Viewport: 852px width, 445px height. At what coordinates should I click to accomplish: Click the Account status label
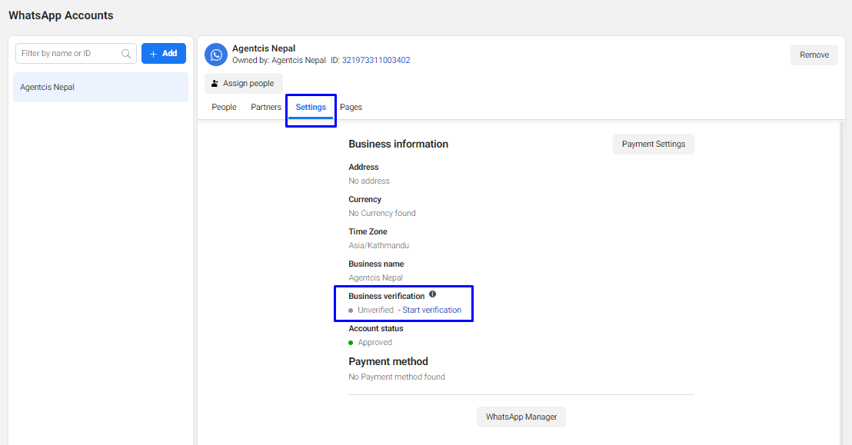pyautogui.click(x=375, y=328)
